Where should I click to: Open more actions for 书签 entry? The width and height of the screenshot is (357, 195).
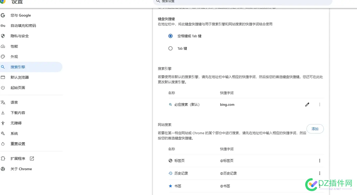(x=320, y=186)
